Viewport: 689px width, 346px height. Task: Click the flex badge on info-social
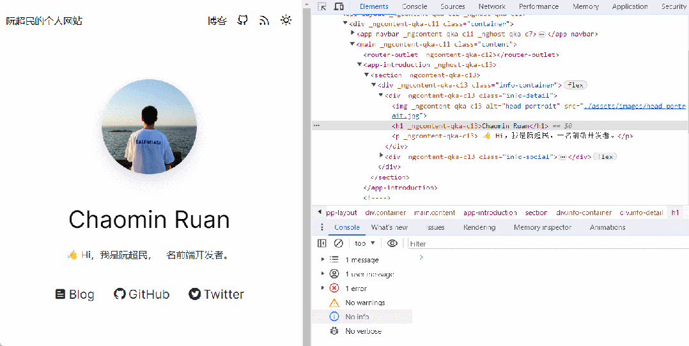(x=605, y=157)
